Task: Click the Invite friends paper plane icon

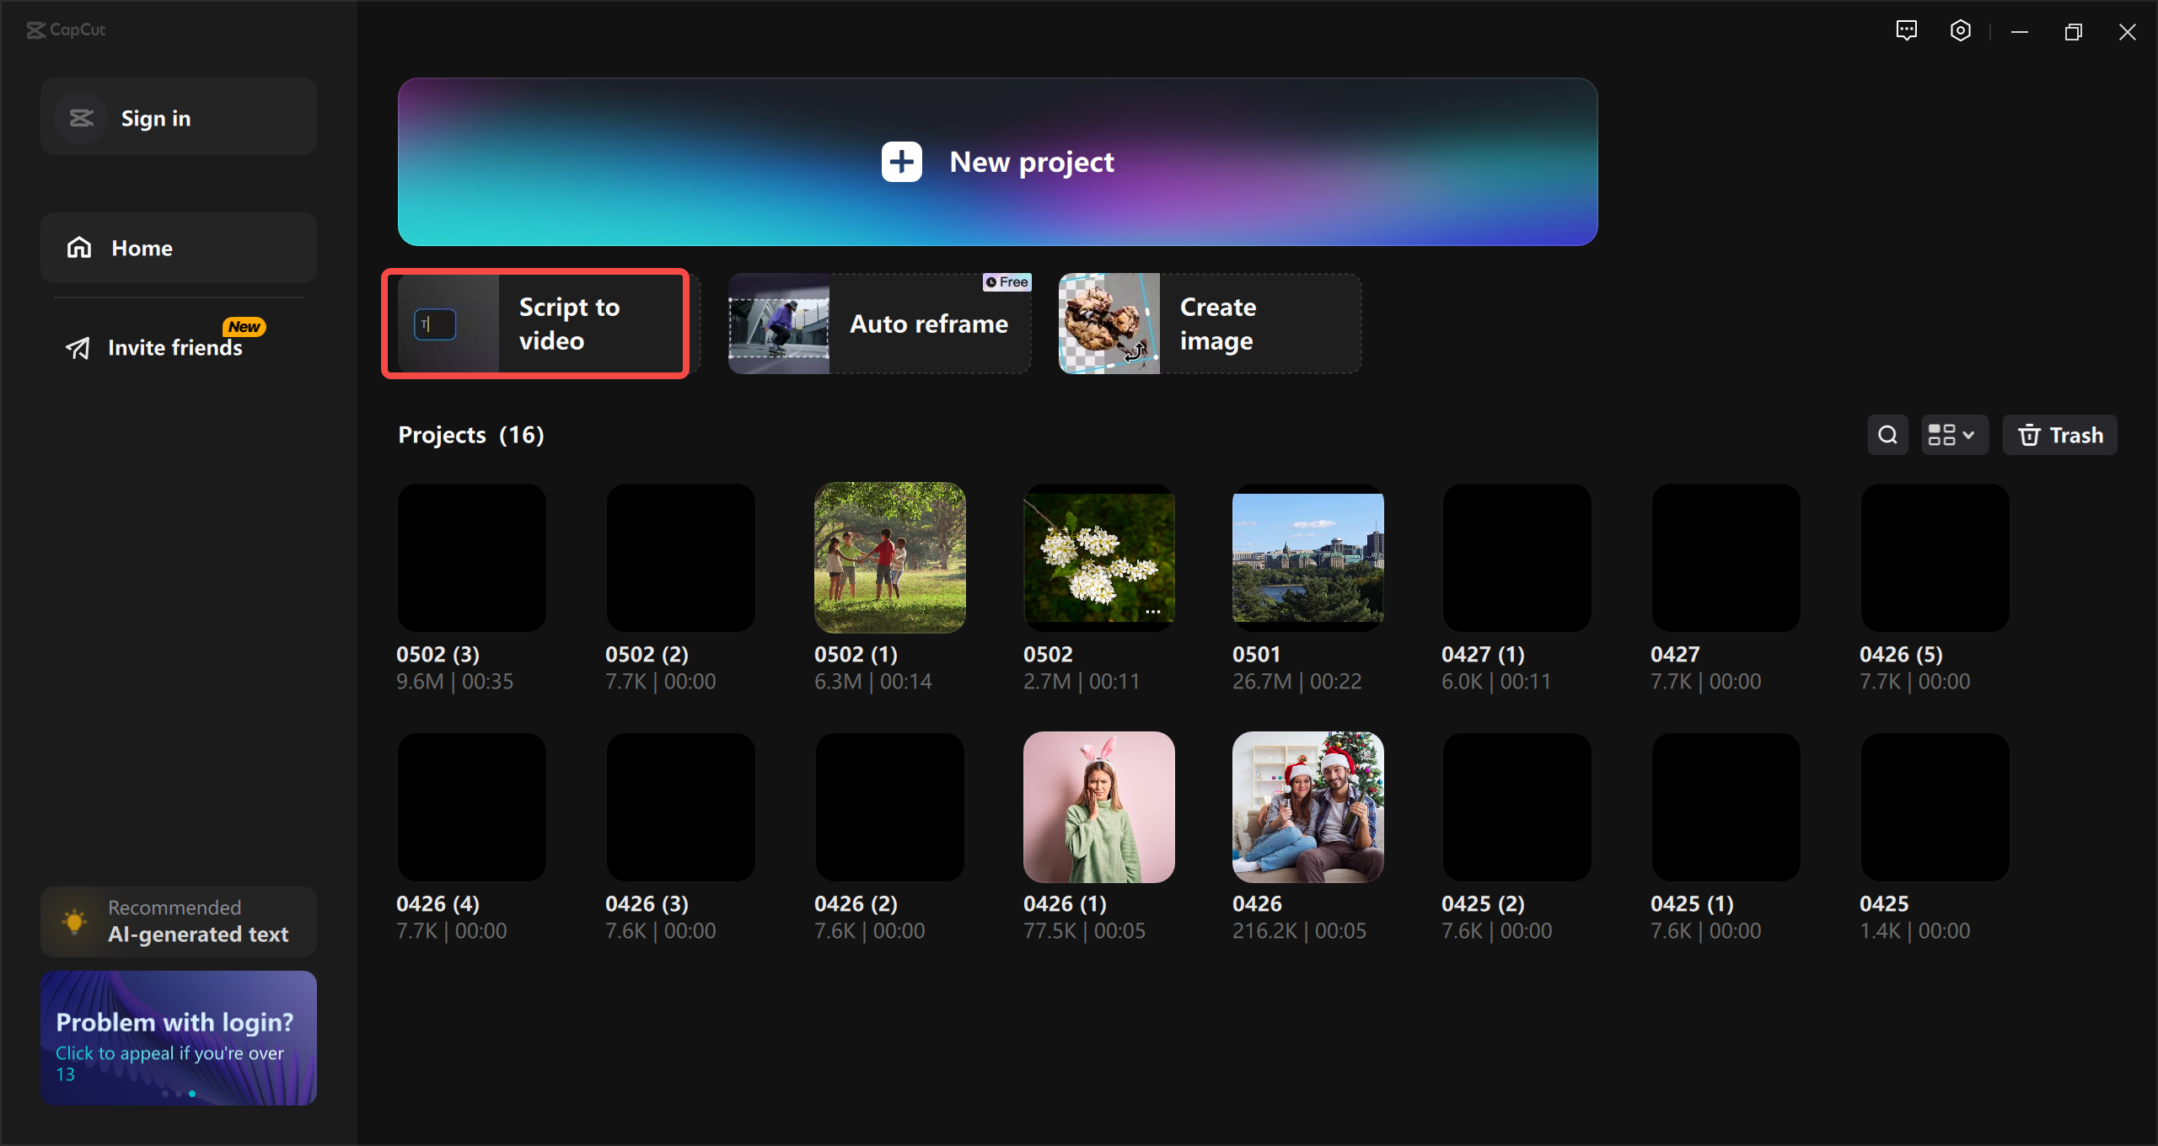Action: pos(78,348)
